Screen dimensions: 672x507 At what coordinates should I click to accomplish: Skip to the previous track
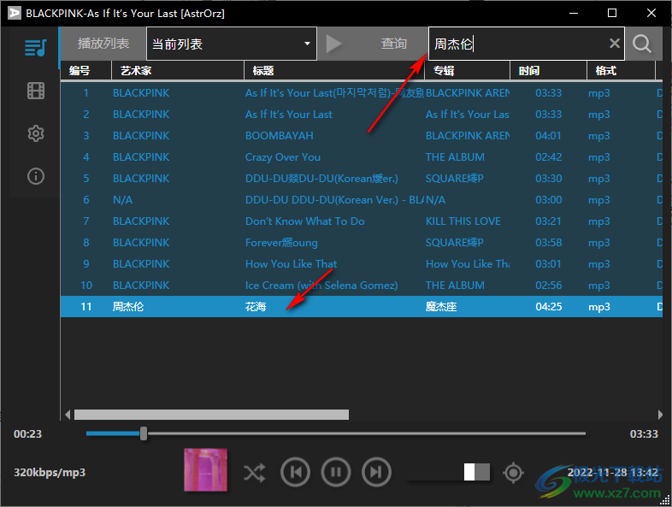[x=295, y=472]
